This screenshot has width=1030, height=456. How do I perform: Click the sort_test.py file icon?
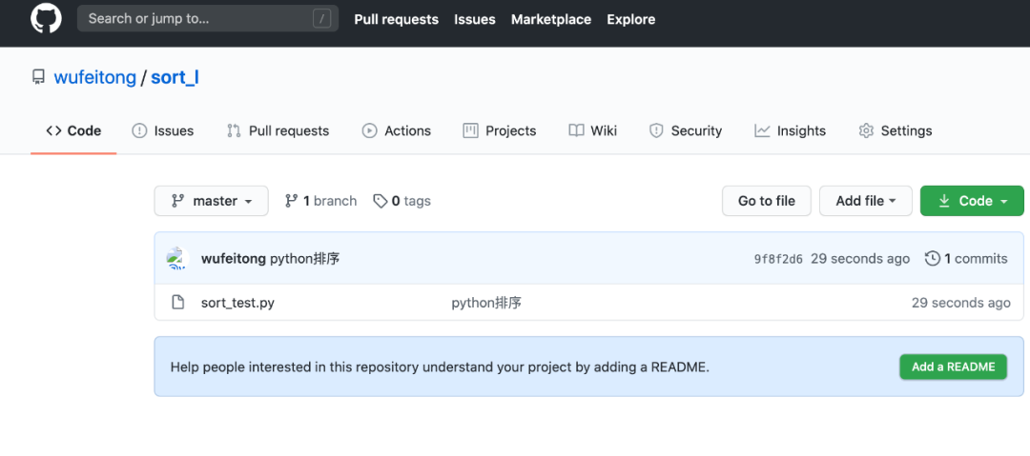point(177,303)
